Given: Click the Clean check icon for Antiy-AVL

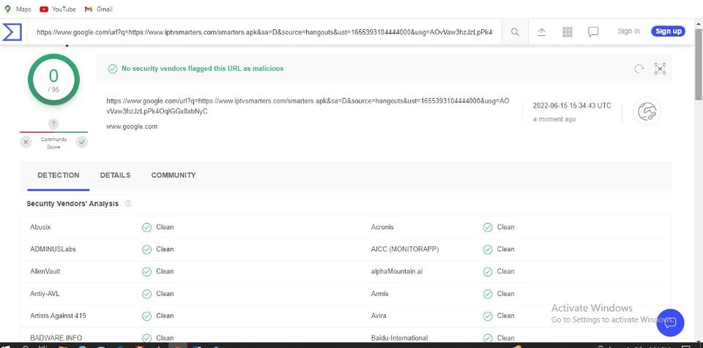Looking at the screenshot, I should click(146, 294).
